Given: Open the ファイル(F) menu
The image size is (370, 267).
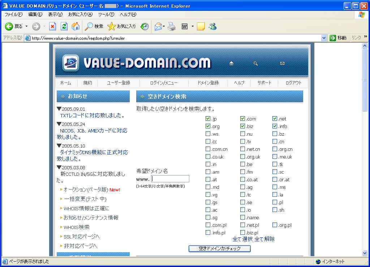Looking at the screenshot, I should tap(13, 14).
